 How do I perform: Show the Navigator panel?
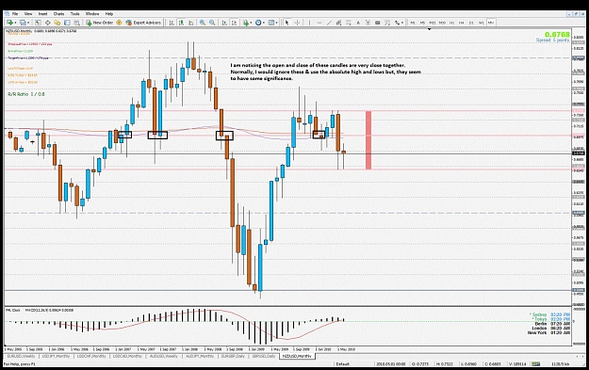[x=57, y=23]
